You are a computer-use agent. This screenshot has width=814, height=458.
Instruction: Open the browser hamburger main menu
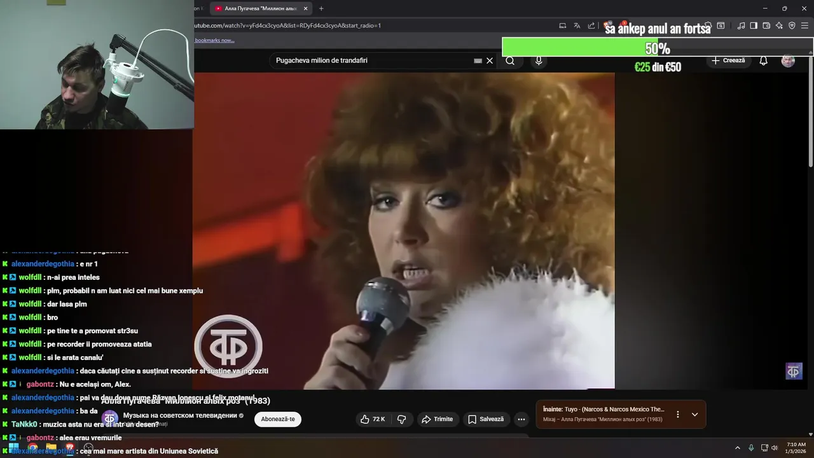coord(805,25)
